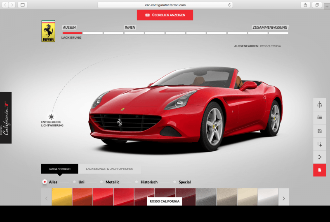Click the red document icon button
330x222 pixels.
click(319, 170)
